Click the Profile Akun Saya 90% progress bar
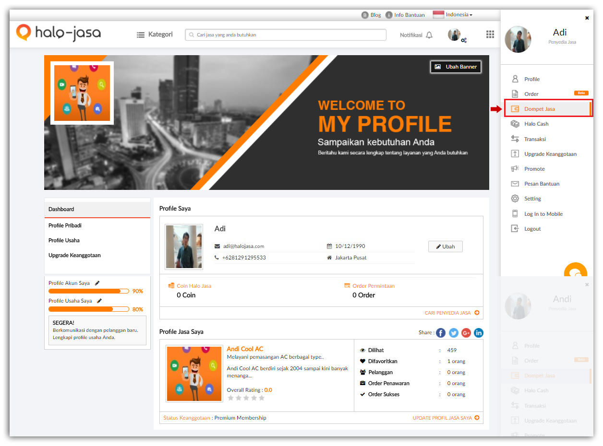This screenshot has width=603, height=446. click(89, 291)
